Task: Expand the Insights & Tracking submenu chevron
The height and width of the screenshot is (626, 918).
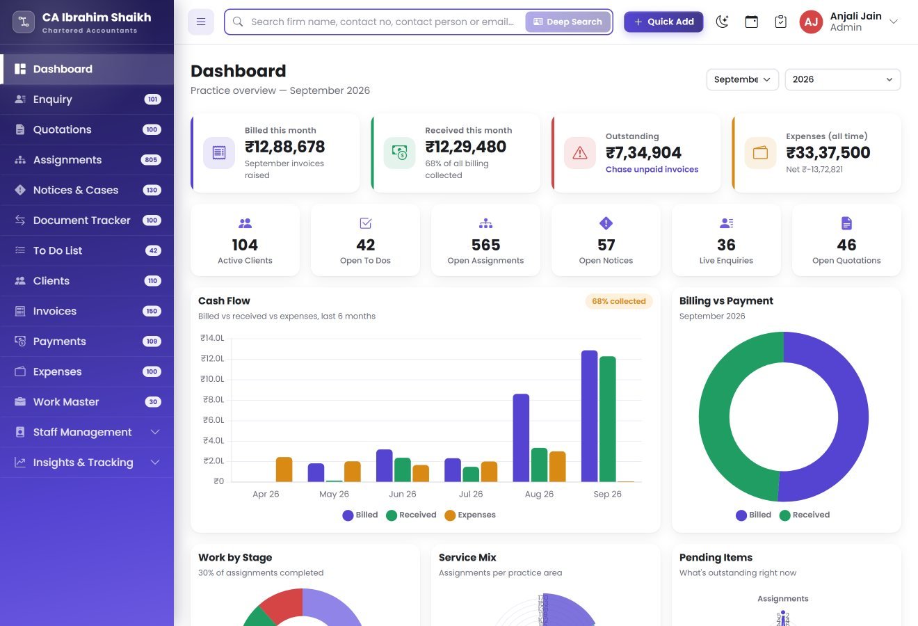Action: click(155, 463)
